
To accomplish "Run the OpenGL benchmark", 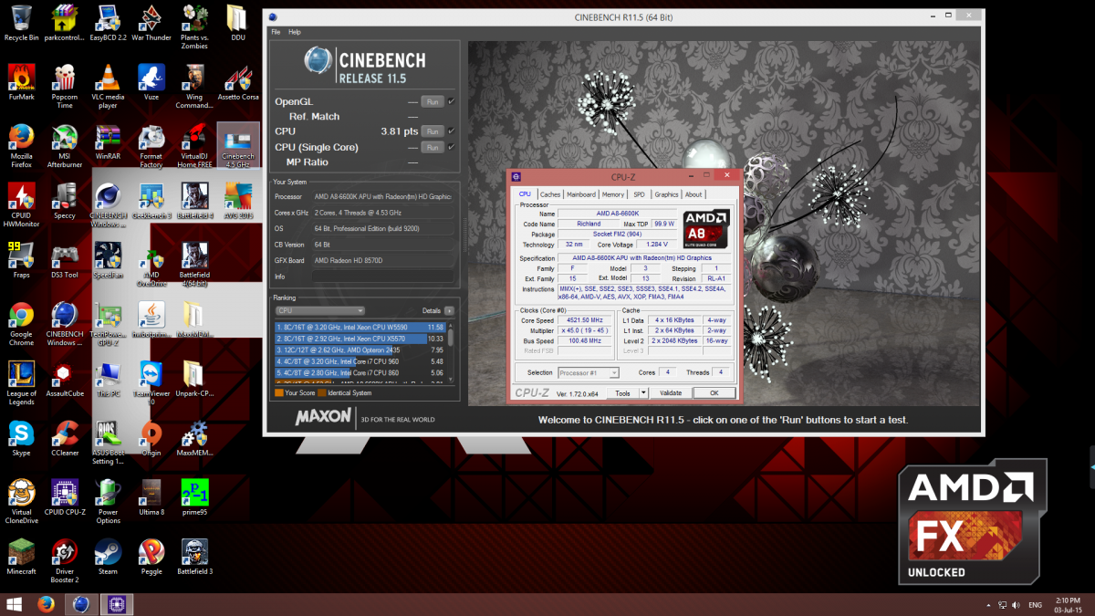I will coord(433,101).
